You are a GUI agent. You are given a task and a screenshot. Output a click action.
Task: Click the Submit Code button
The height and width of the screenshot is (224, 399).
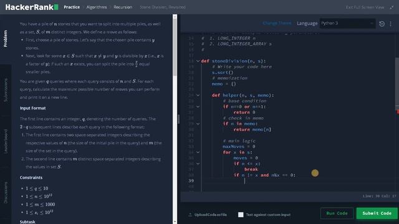pos(377,213)
